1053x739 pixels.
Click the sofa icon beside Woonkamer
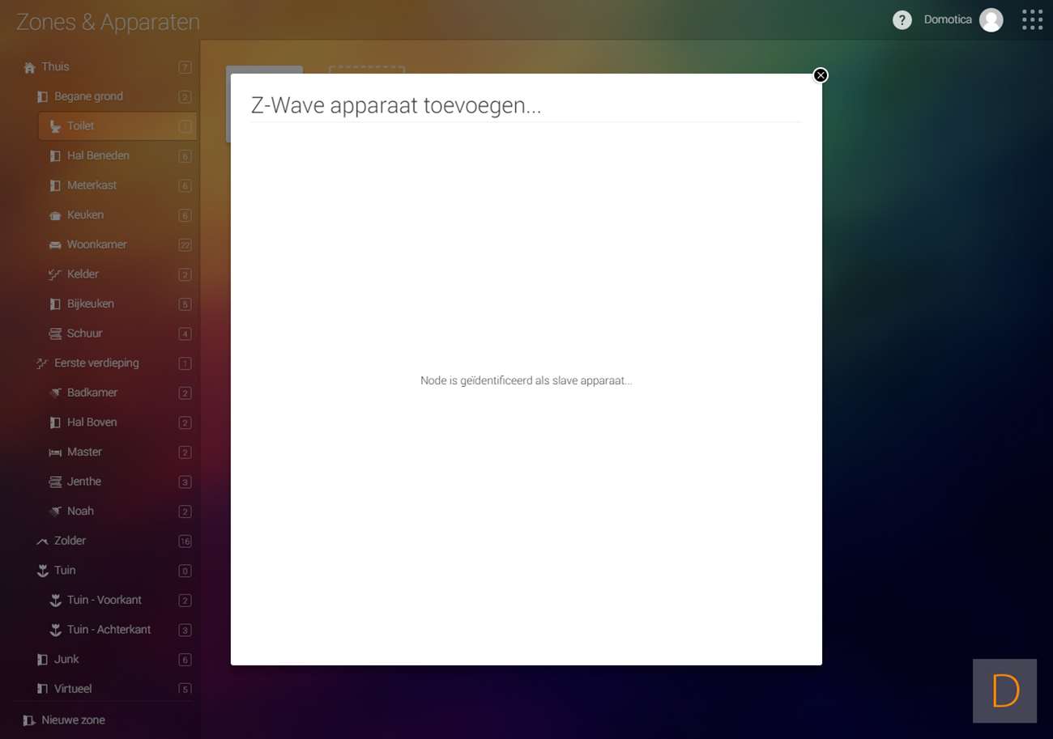coord(55,245)
